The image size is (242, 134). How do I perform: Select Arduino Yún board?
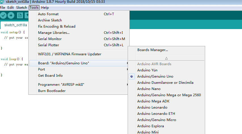pos(166,70)
